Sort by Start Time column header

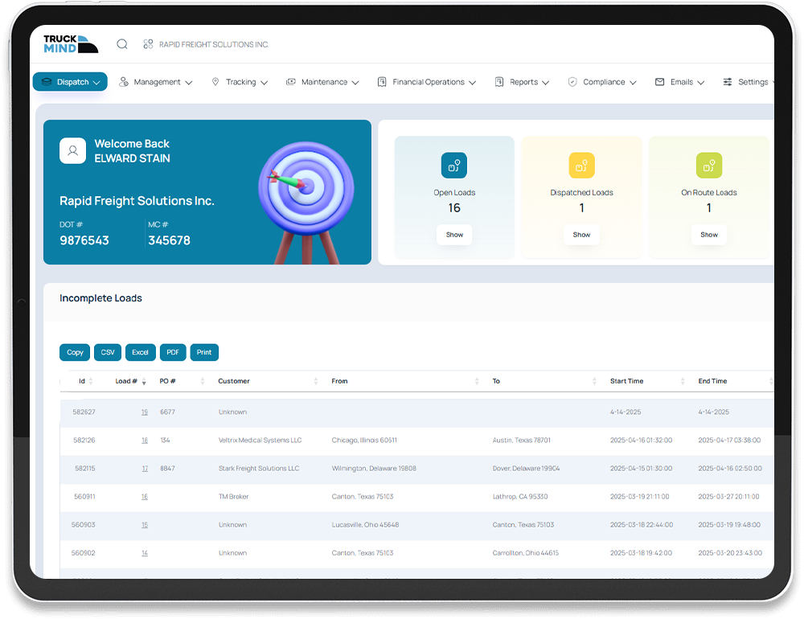click(x=627, y=381)
